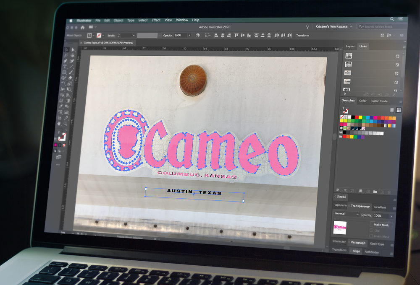This screenshot has height=285, width=420.
Task: Activate the Type tool
Action: [66, 67]
